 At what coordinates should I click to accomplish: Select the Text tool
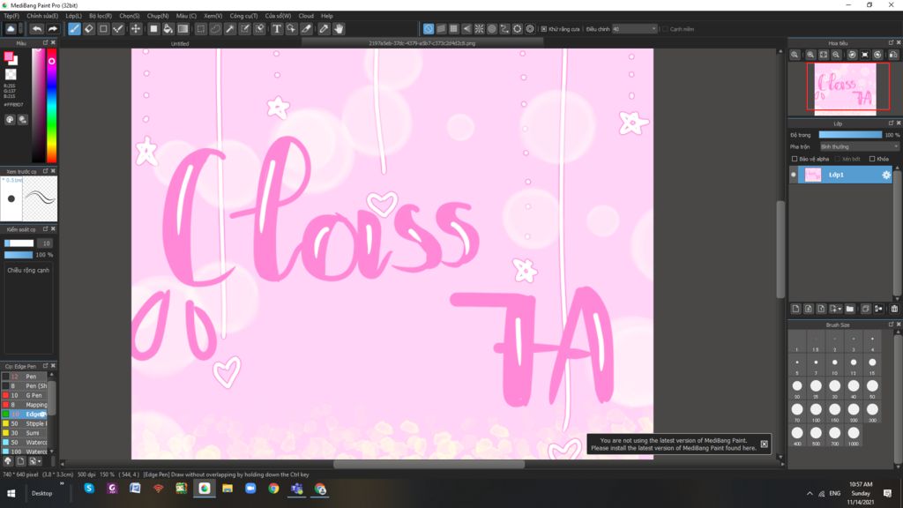pos(276,29)
